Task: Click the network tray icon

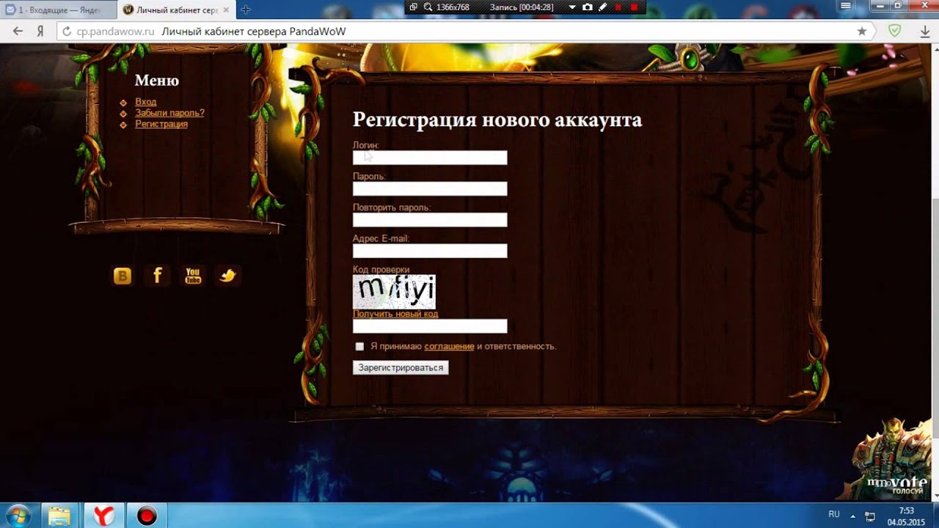Action: point(870,516)
